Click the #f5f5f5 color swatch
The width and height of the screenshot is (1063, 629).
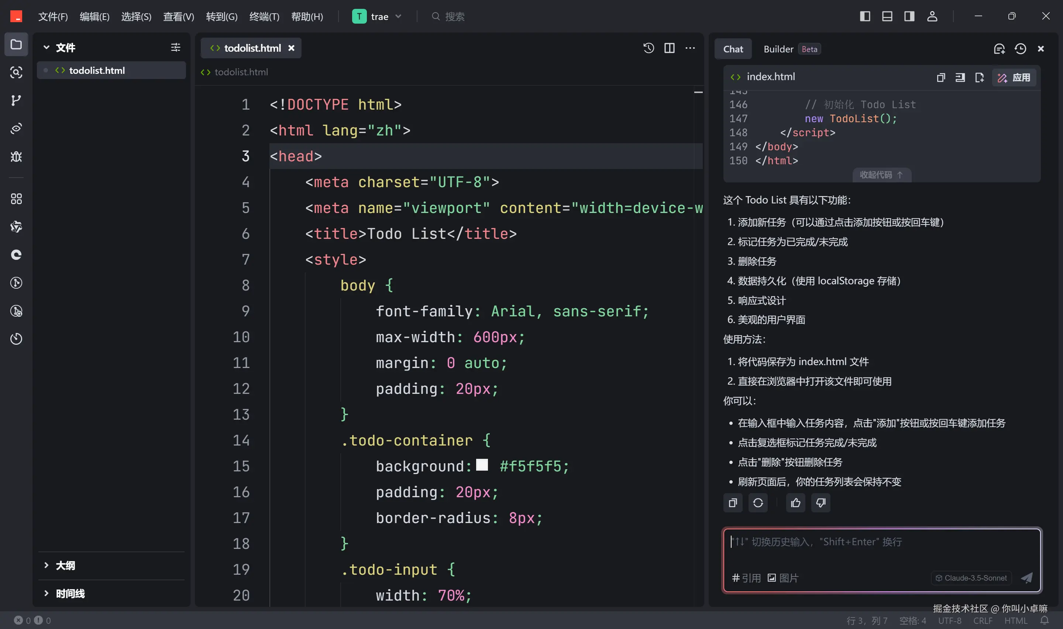pyautogui.click(x=482, y=465)
